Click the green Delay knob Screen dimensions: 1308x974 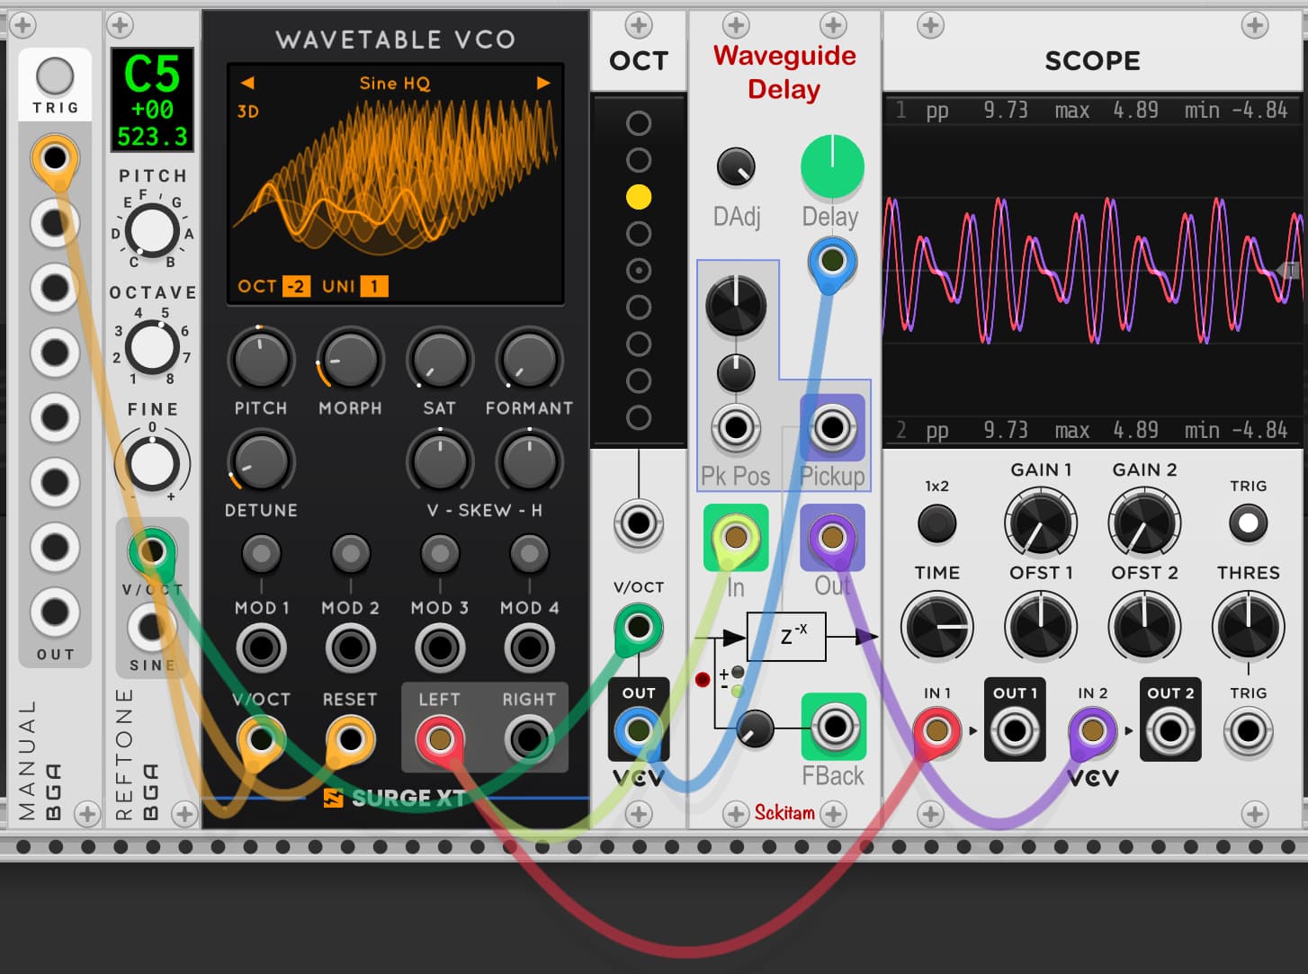pos(832,166)
